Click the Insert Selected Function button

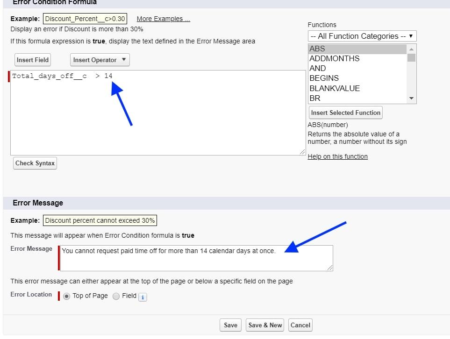click(x=345, y=113)
